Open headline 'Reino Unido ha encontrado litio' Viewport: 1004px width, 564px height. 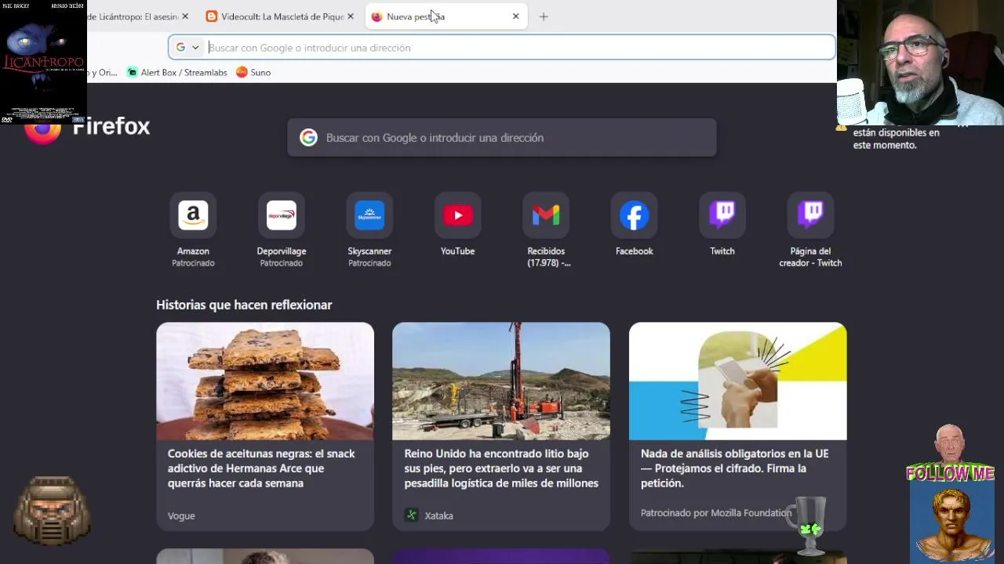click(501, 468)
